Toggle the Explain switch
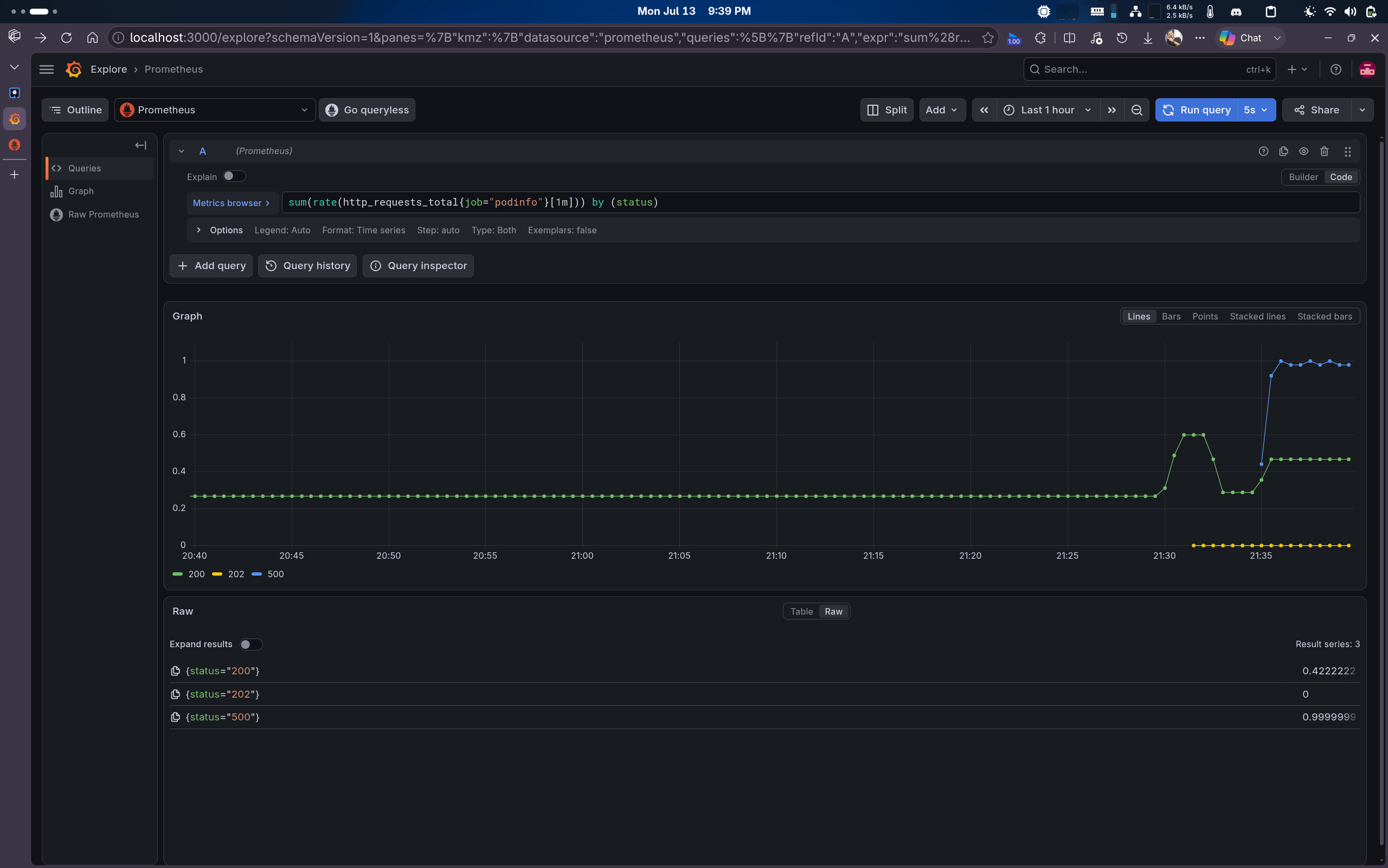The image size is (1388, 868). [x=234, y=176]
